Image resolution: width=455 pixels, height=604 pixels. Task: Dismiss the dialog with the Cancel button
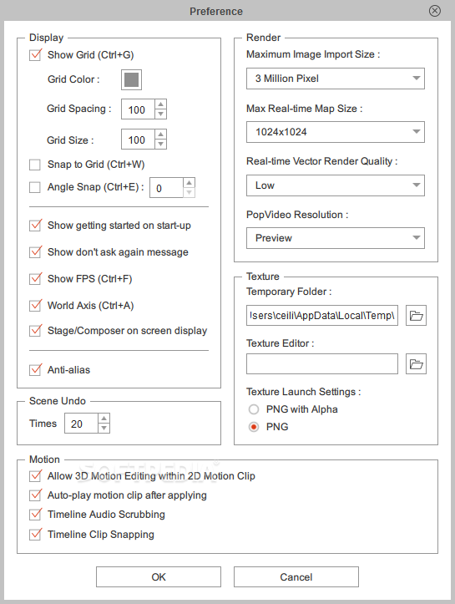pos(296,577)
